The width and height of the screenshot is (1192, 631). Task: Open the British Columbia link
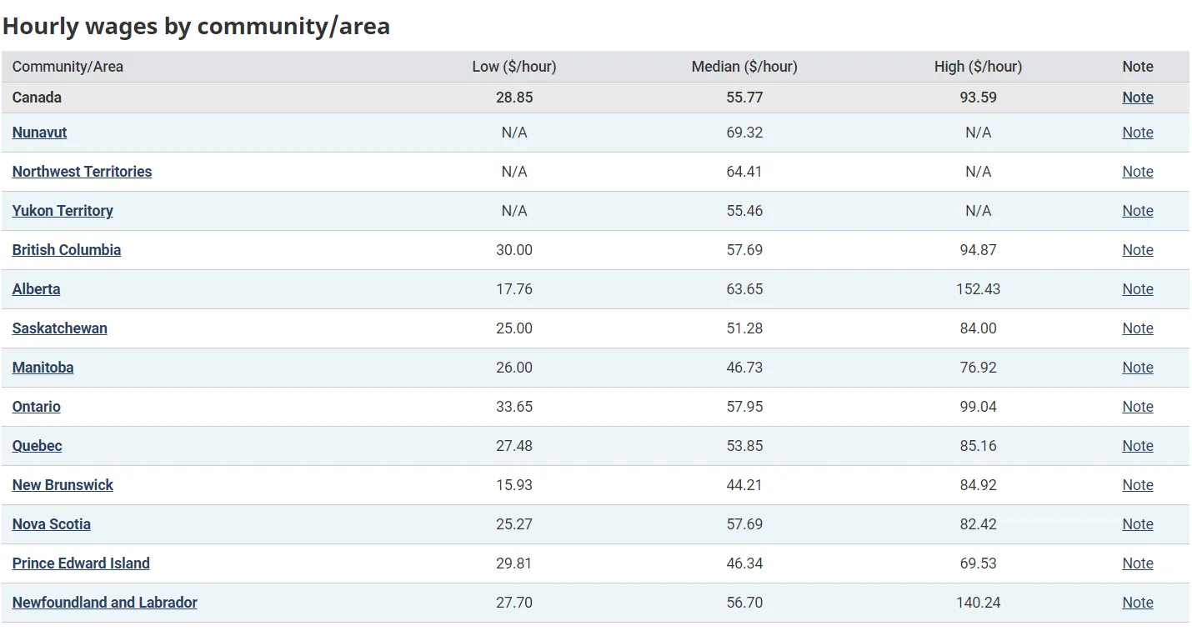(x=67, y=250)
